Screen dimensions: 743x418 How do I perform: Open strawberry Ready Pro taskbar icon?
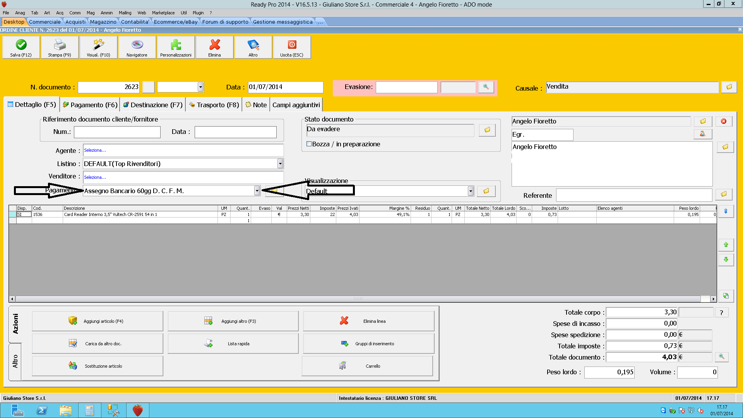pyautogui.click(x=138, y=410)
